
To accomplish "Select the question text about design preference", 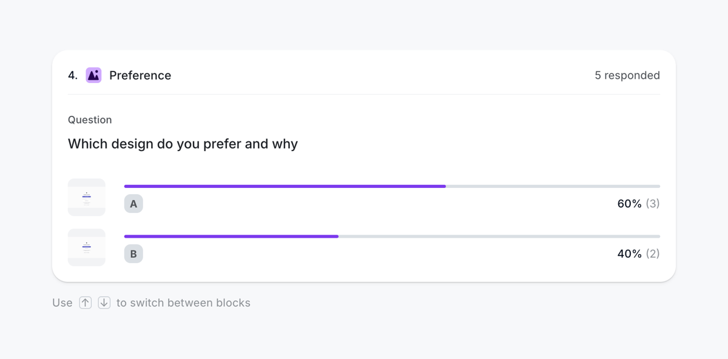I will tap(183, 144).
